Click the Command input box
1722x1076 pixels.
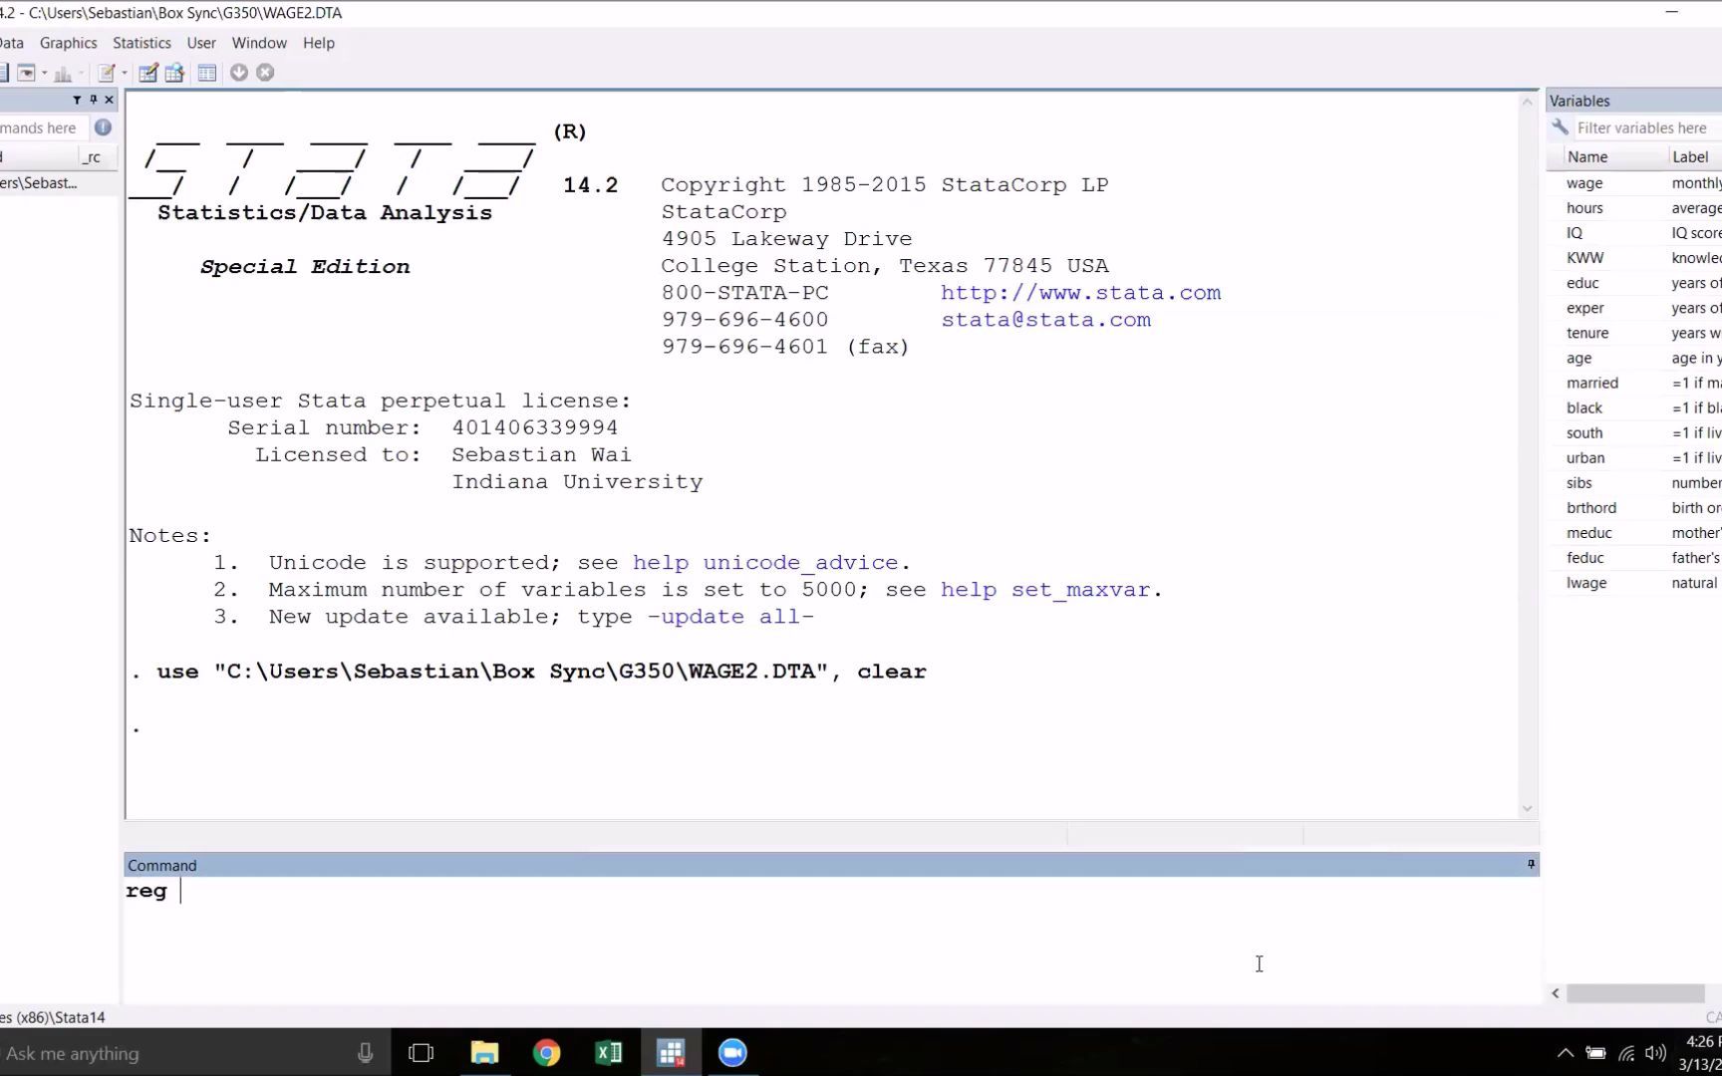tap(831, 939)
